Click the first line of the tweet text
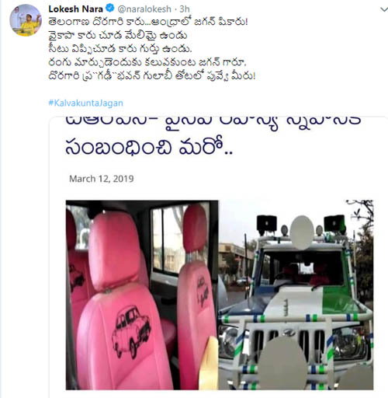 [148, 22]
